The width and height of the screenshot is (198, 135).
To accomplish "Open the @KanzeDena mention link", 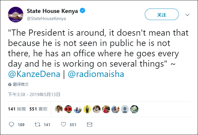I will coord(35,74).
